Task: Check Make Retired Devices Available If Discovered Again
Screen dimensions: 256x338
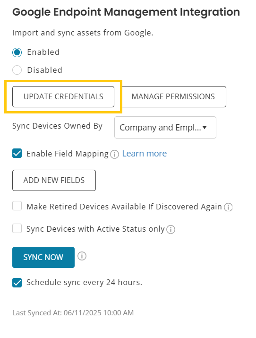Action: (17, 206)
